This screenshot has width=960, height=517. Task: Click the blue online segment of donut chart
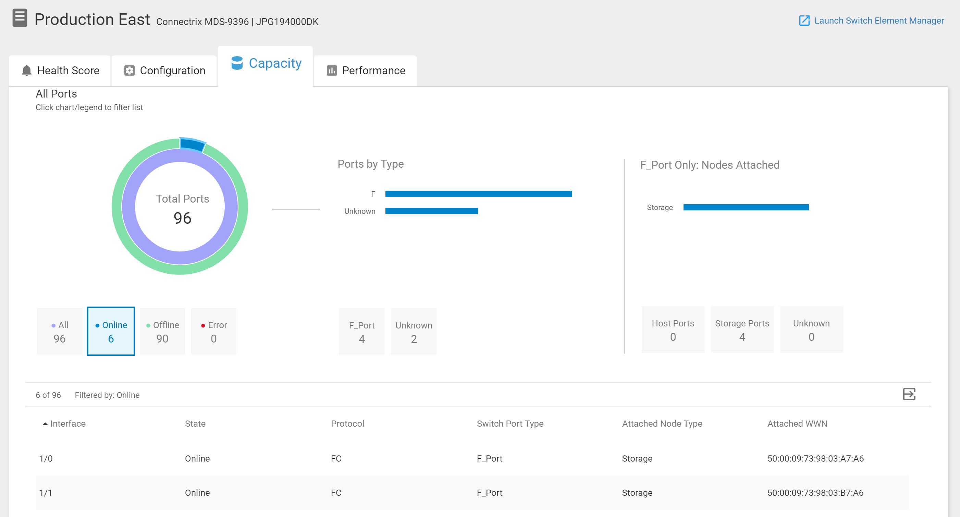192,144
